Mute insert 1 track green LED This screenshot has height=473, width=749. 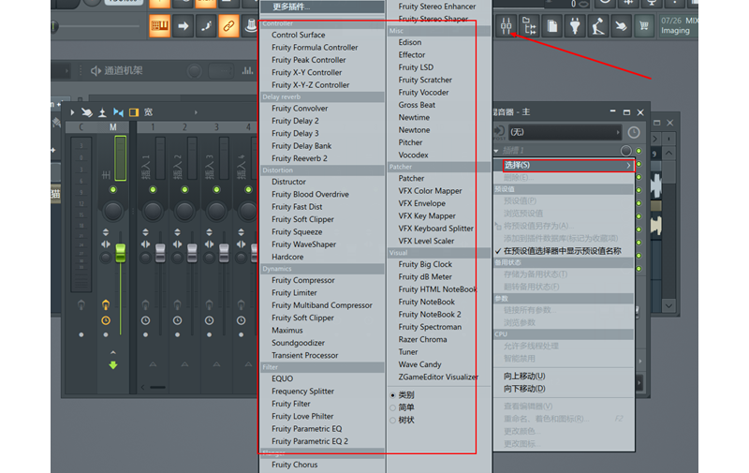tap(153, 190)
